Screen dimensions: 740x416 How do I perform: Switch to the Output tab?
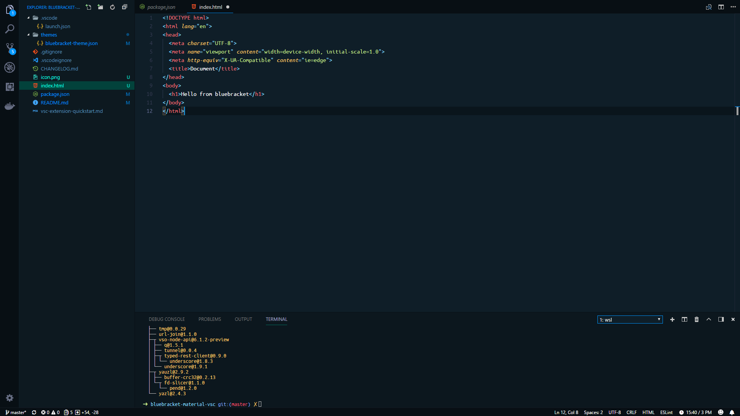243,319
